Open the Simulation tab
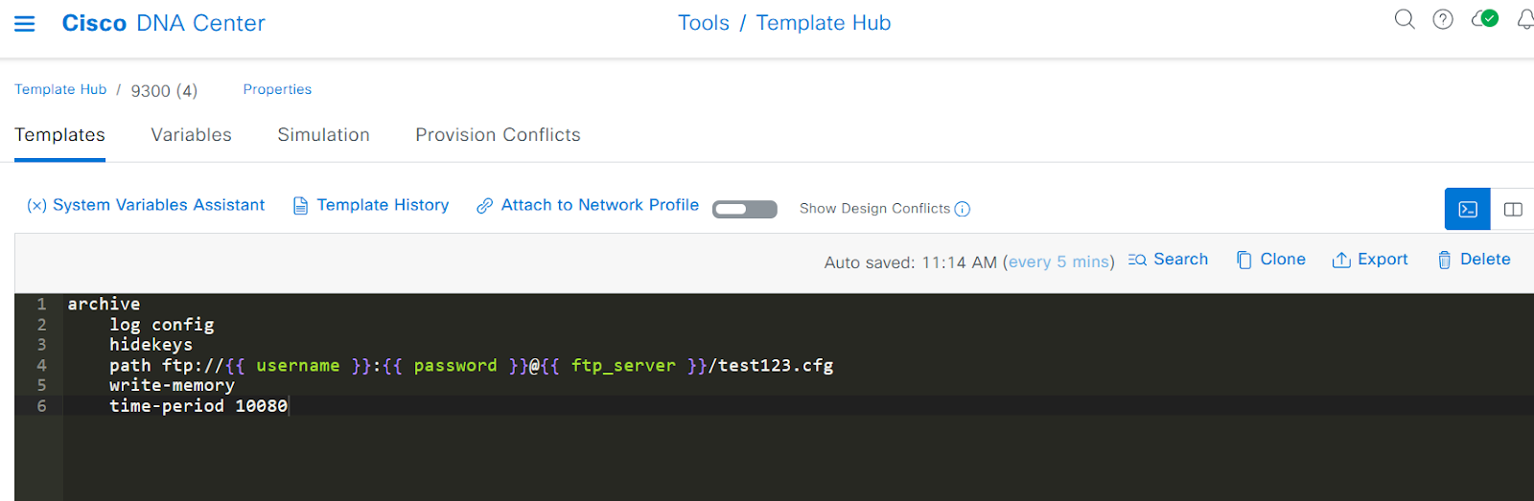Screen dimensions: 1534x501 click(323, 135)
